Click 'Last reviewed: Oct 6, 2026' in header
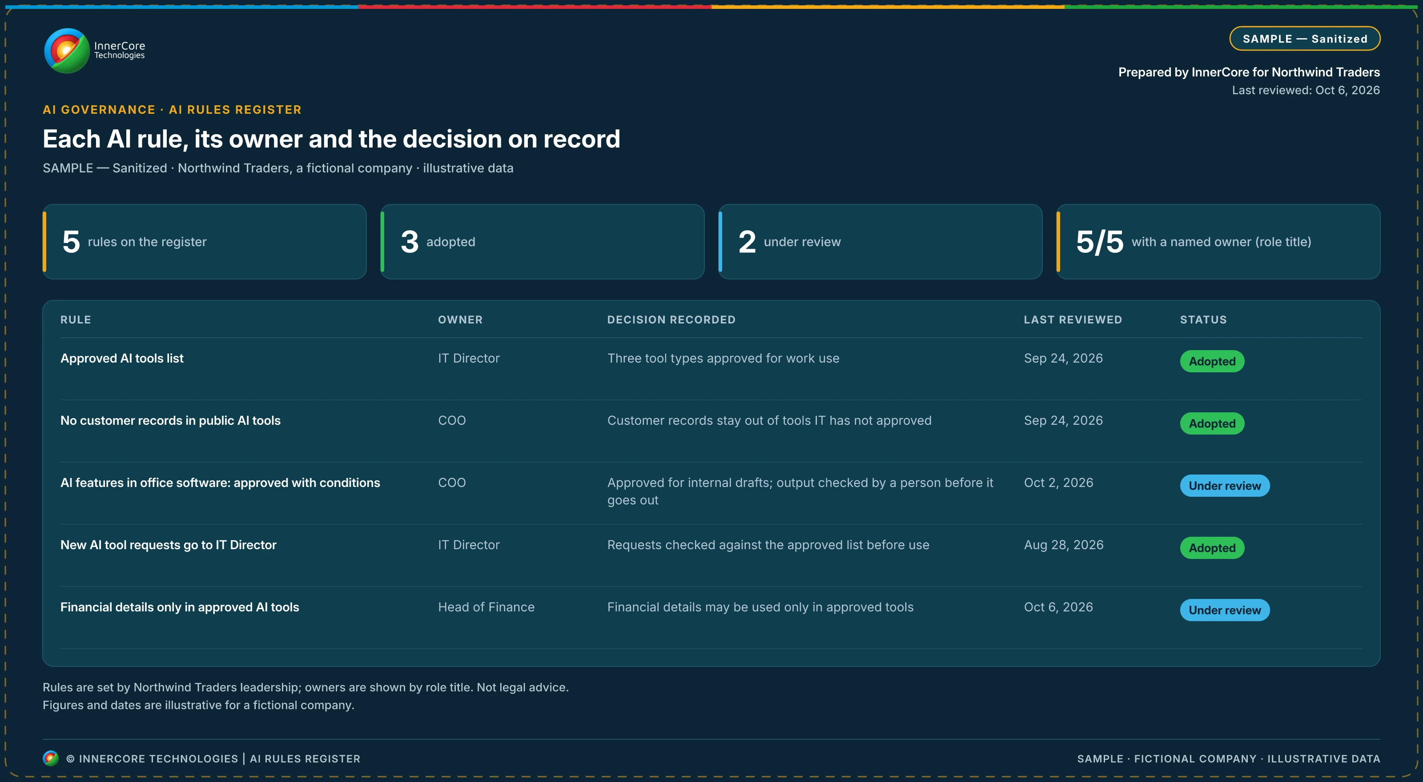This screenshot has width=1423, height=782. point(1305,90)
